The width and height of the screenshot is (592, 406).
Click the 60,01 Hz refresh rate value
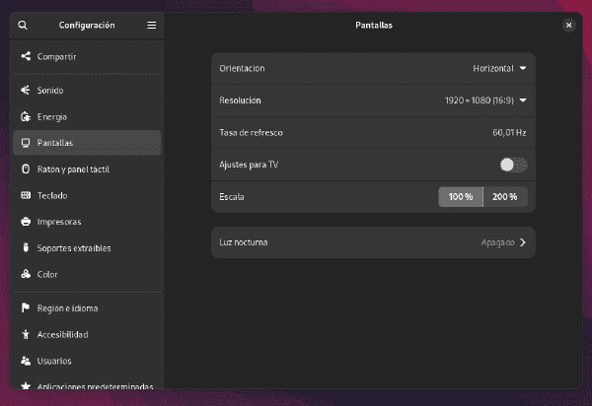(x=509, y=133)
